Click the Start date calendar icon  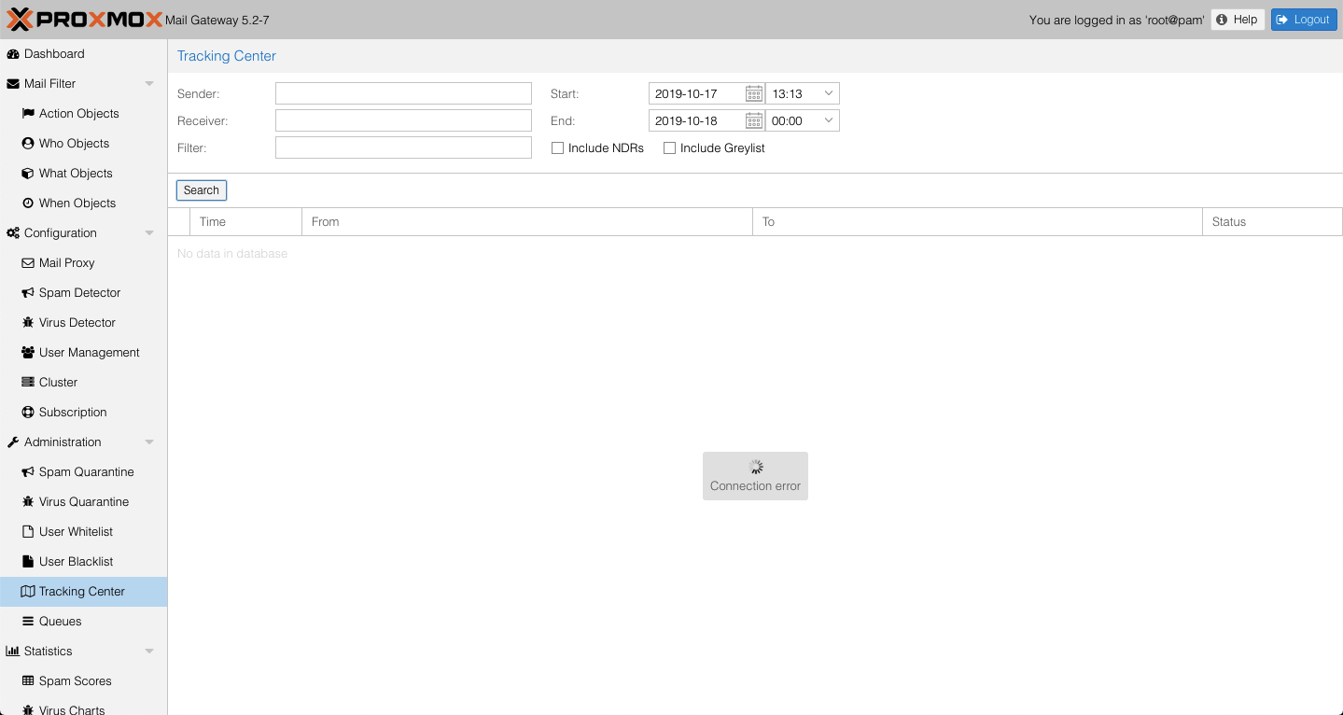click(x=754, y=93)
